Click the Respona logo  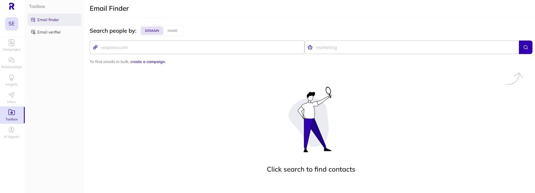click(x=11, y=6)
